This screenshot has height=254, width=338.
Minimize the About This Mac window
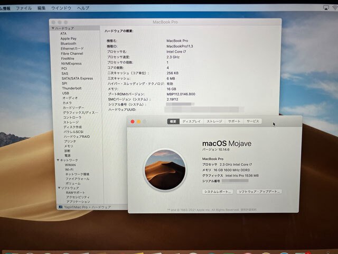click(x=138, y=122)
